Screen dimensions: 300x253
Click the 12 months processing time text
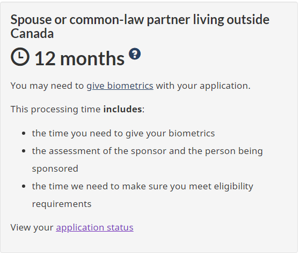click(79, 58)
